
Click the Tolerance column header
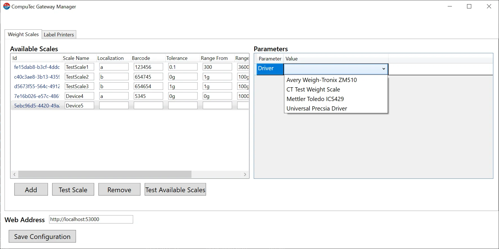point(177,58)
